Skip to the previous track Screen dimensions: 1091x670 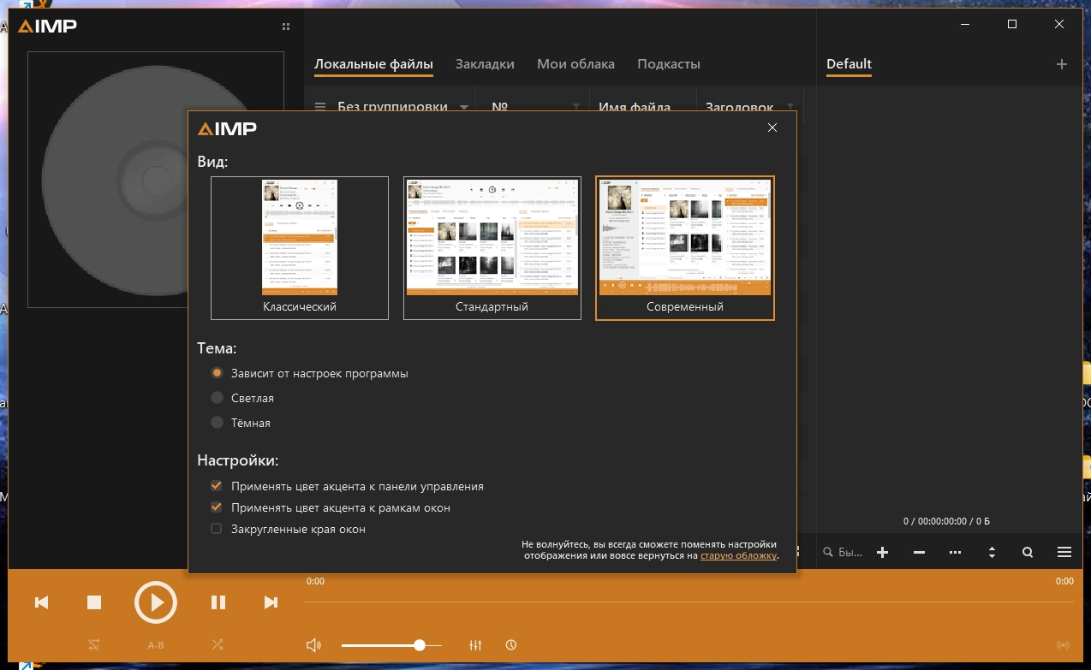point(41,602)
